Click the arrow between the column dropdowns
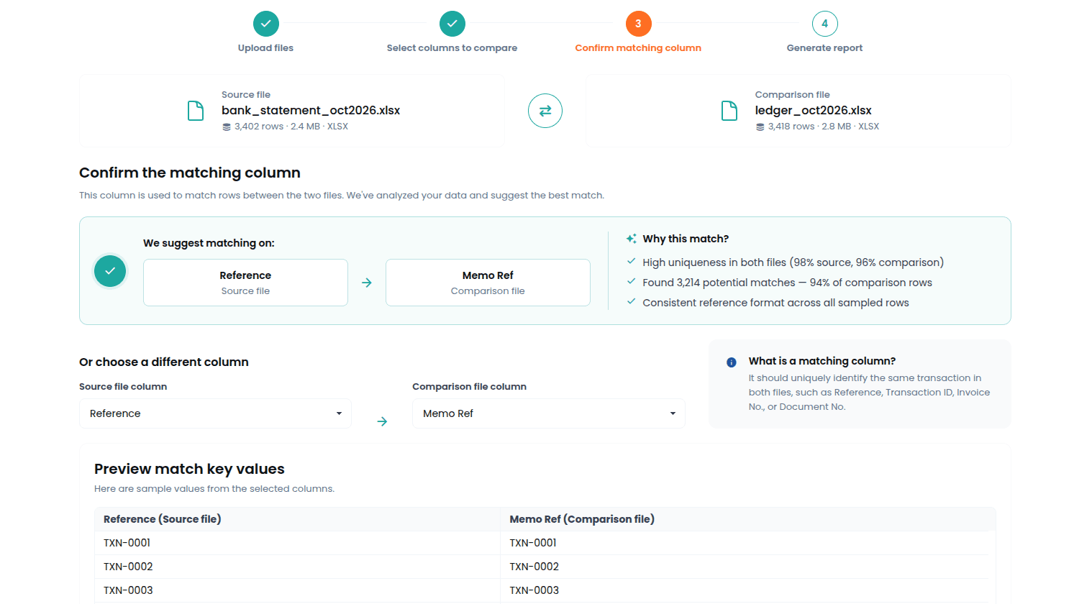This screenshot has width=1092, height=604. [382, 421]
